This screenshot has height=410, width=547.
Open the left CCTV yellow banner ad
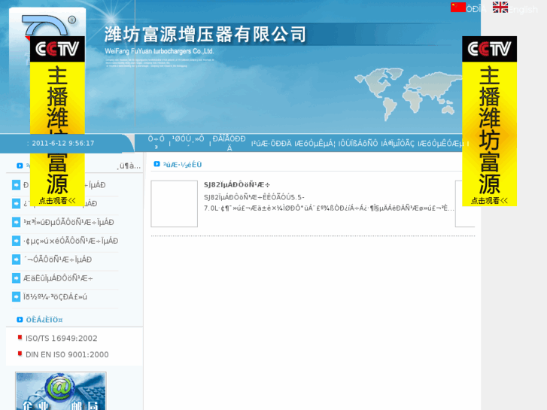pos(57,120)
